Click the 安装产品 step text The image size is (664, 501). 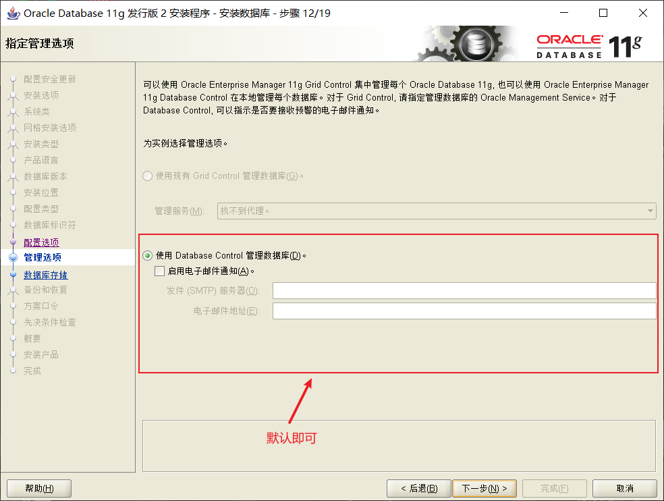pos(41,354)
